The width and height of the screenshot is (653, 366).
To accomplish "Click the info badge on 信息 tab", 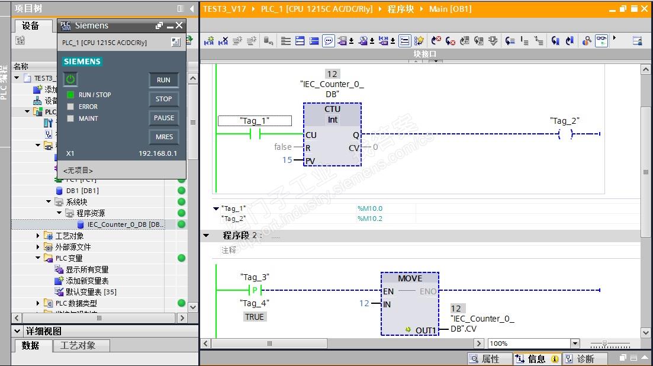I will point(555,359).
